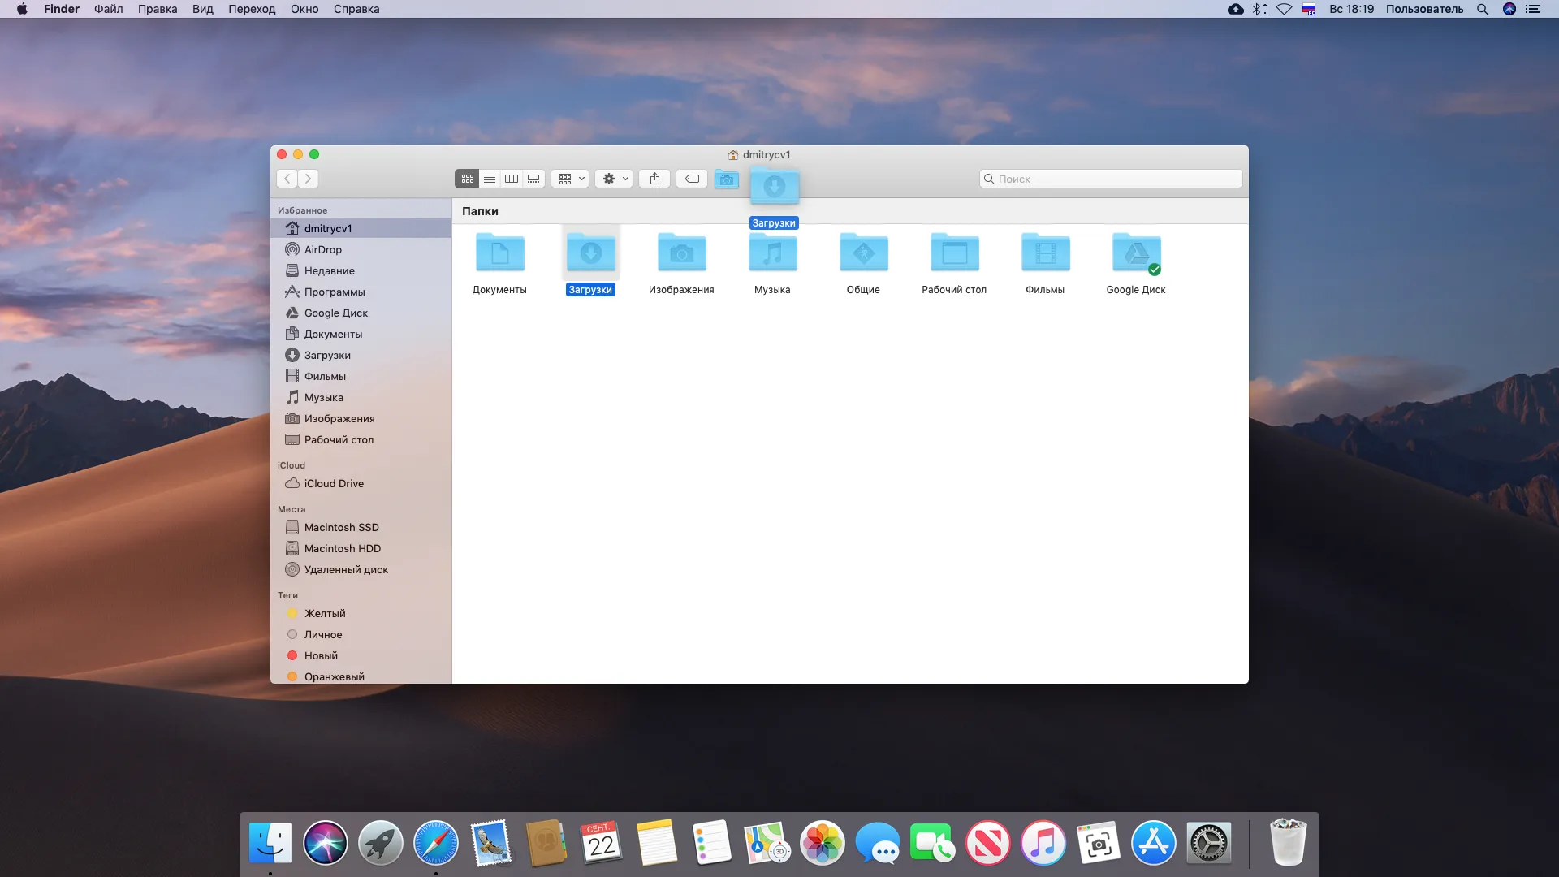Open the Вид menu
Image resolution: width=1559 pixels, height=877 pixels.
pos(203,9)
